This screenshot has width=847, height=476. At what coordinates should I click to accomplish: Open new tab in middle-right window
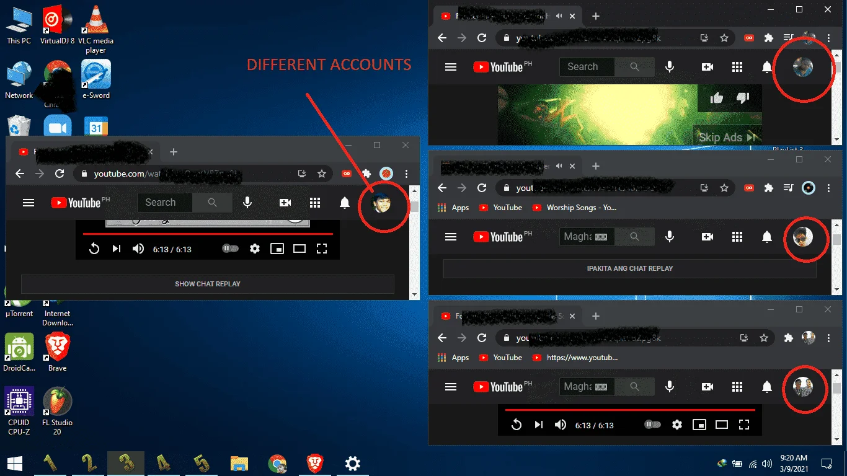[x=596, y=166]
